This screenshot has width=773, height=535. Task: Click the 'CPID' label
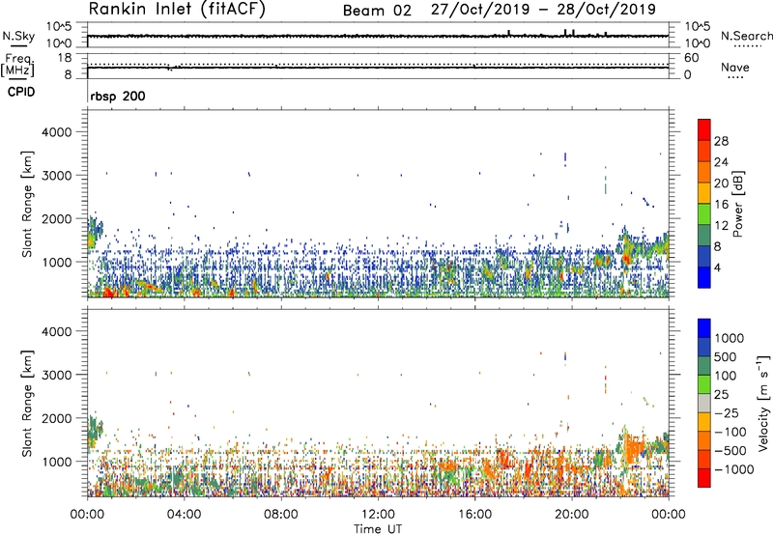(x=21, y=92)
